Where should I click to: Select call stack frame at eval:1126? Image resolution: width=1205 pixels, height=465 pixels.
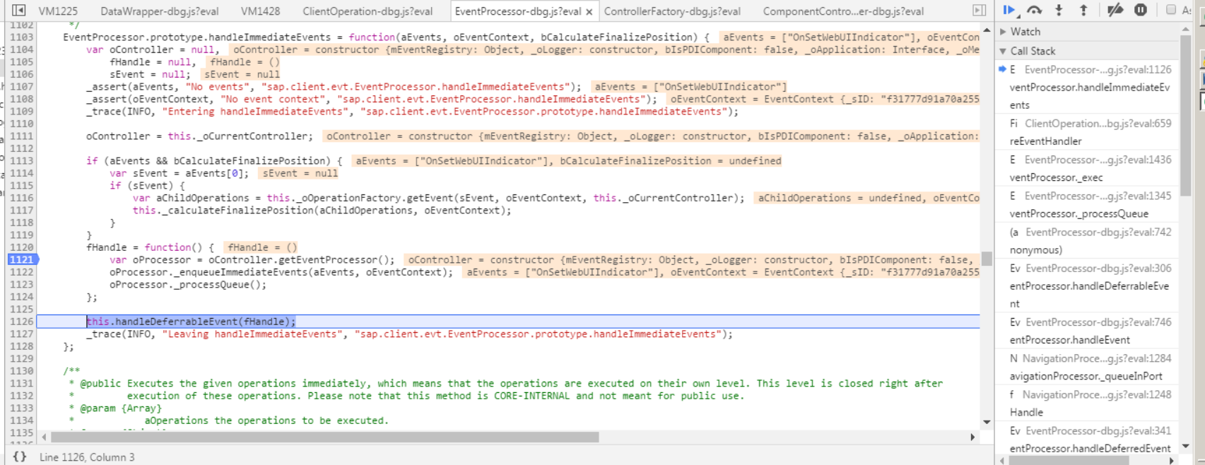pyautogui.click(x=1088, y=87)
